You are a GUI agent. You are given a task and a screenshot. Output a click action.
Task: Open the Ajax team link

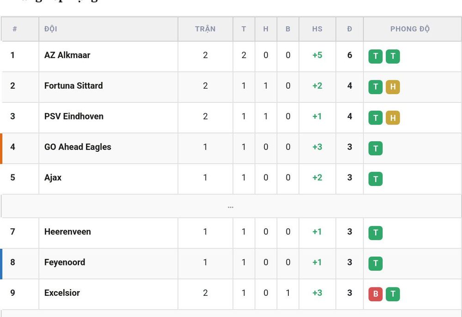[x=53, y=178]
